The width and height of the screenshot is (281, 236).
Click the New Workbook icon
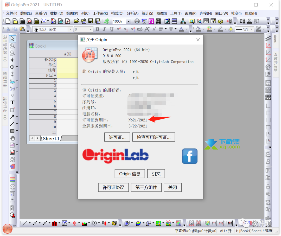click(x=22, y=21)
